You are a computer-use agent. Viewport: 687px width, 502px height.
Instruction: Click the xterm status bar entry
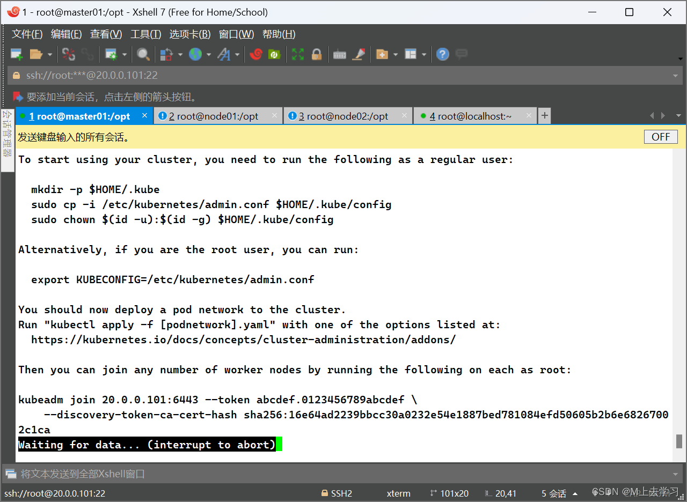point(398,493)
